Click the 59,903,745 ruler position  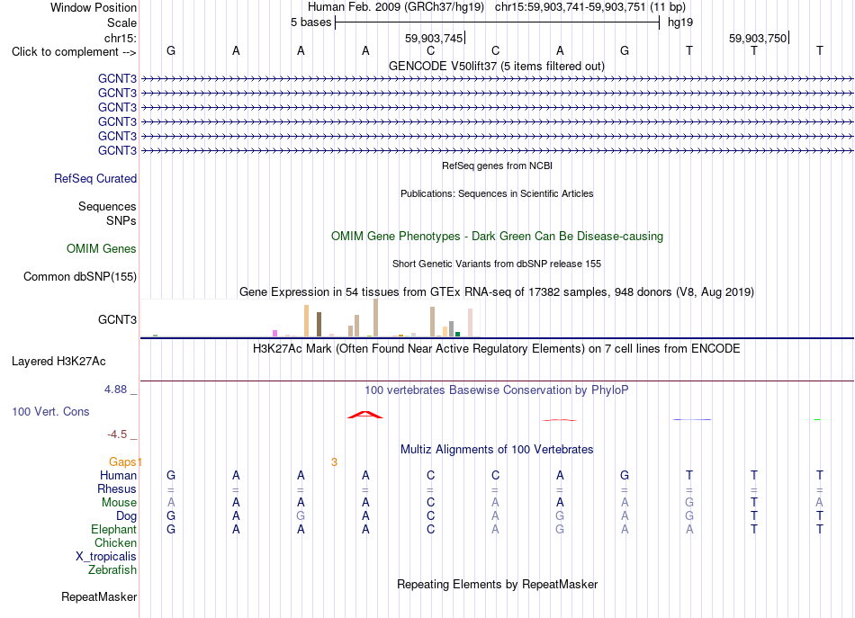pyautogui.click(x=434, y=38)
